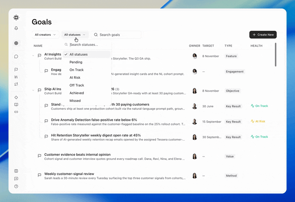
Task: Select the goals target icon in sidebar
Action: [16, 43]
